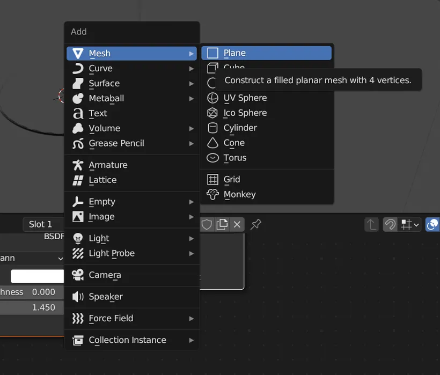
Task: Click the Torus icon
Action: 212,158
